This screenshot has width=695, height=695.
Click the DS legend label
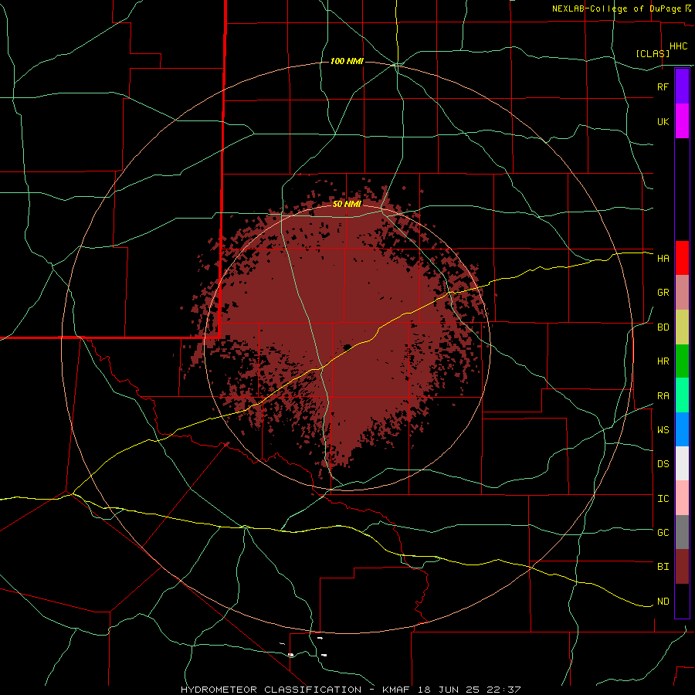pyautogui.click(x=663, y=464)
